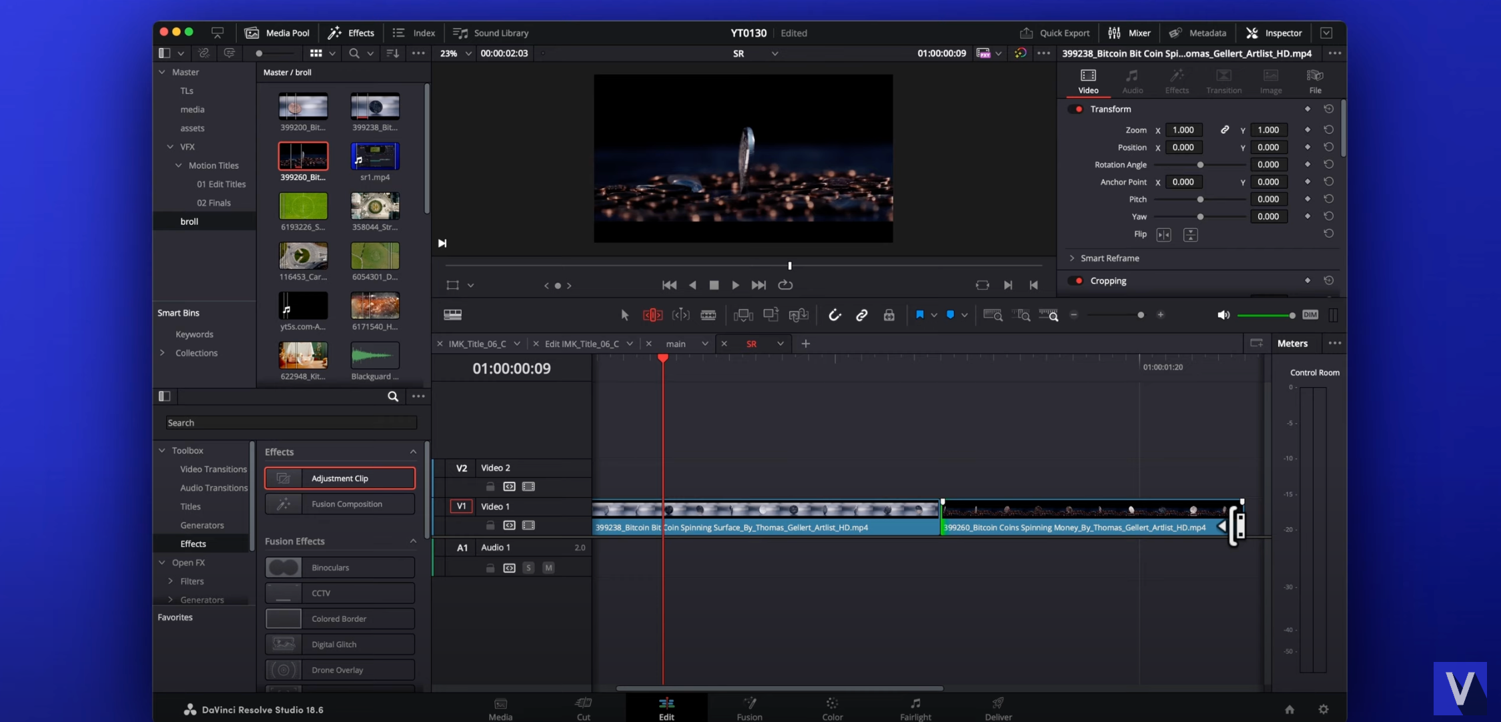Open the Audio tab in Inspector

[1132, 81]
